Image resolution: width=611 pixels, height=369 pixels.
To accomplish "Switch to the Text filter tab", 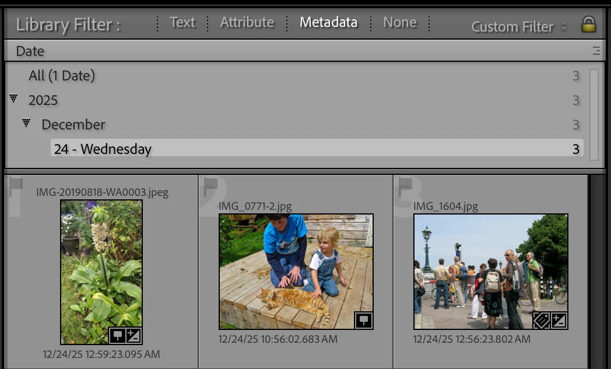I will [x=182, y=22].
